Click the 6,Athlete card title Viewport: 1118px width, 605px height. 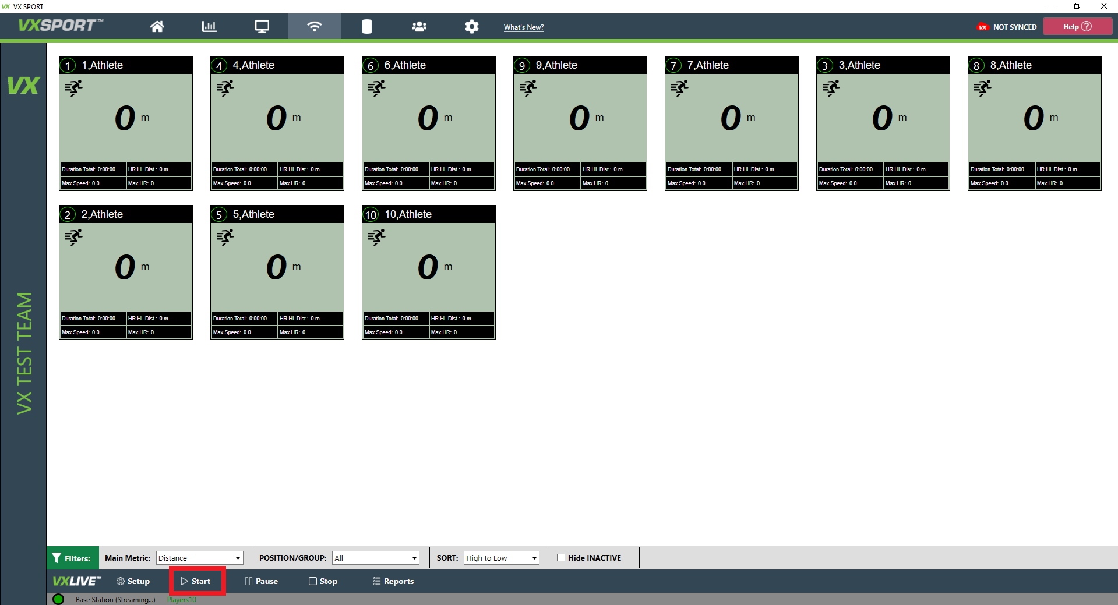405,65
